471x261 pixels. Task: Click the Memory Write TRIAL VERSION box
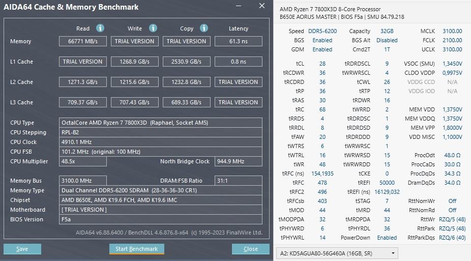point(135,41)
